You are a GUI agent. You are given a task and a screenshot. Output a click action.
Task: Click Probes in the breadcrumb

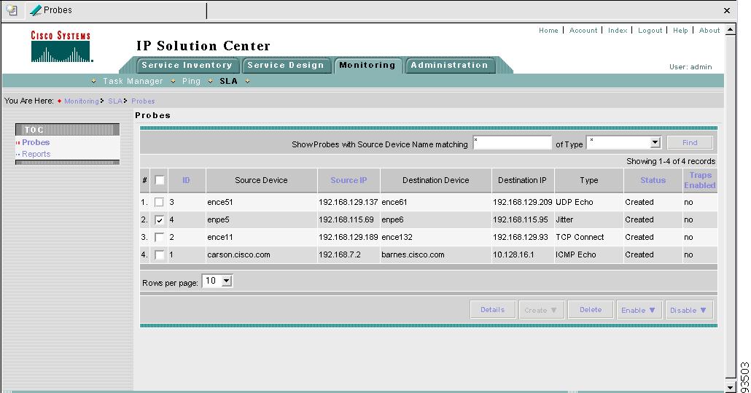click(143, 101)
